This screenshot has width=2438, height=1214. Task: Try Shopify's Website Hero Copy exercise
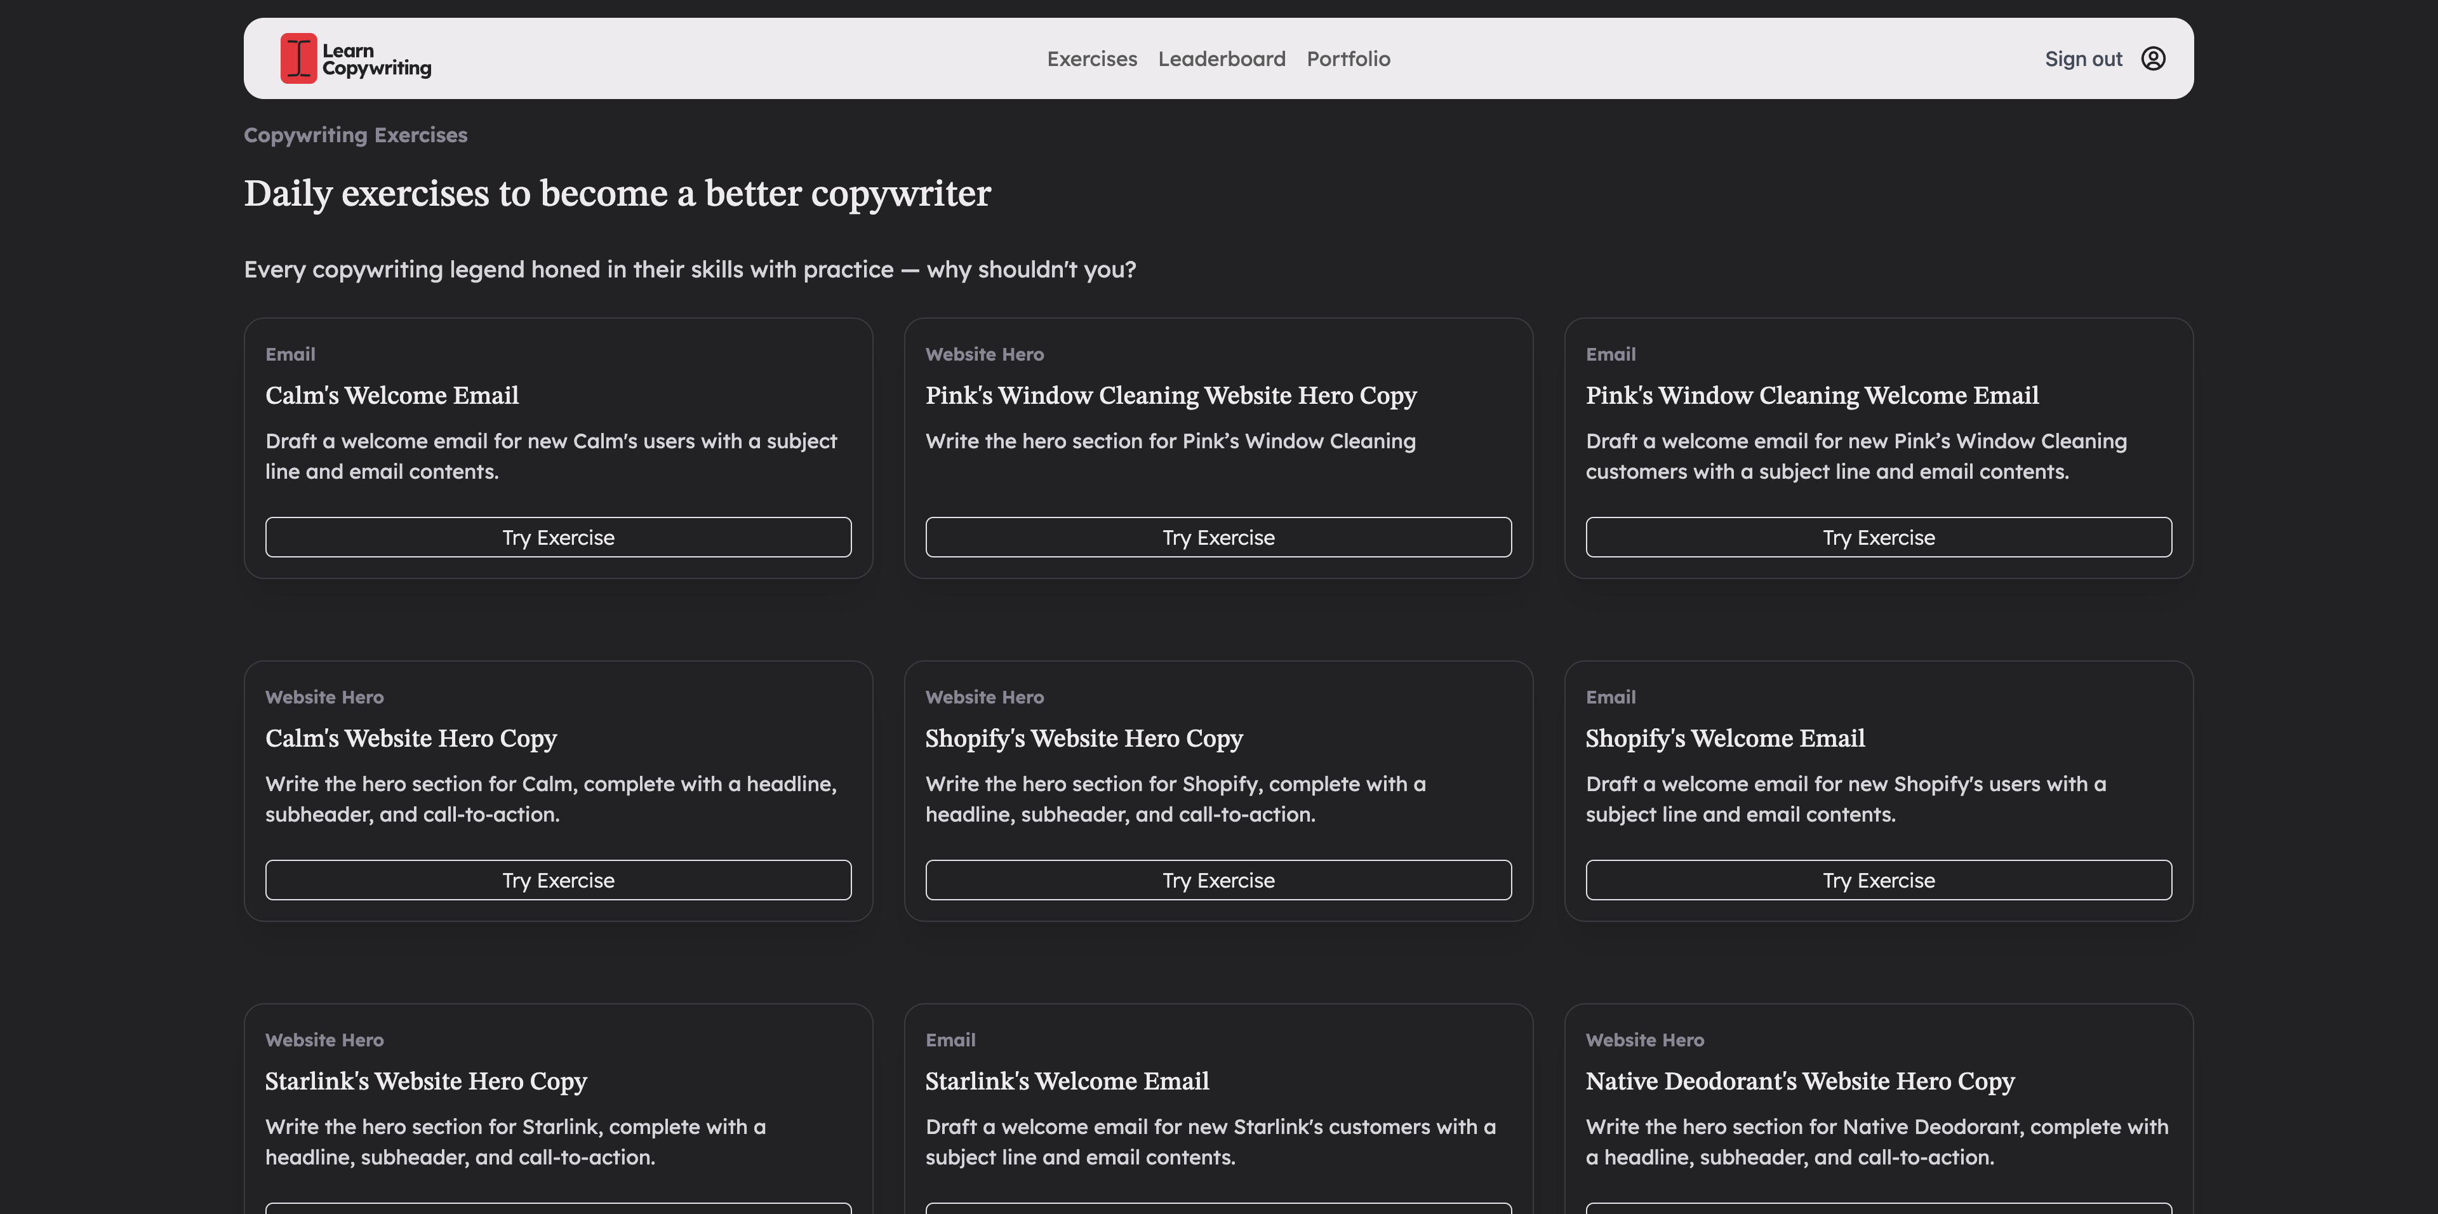tap(1218, 880)
